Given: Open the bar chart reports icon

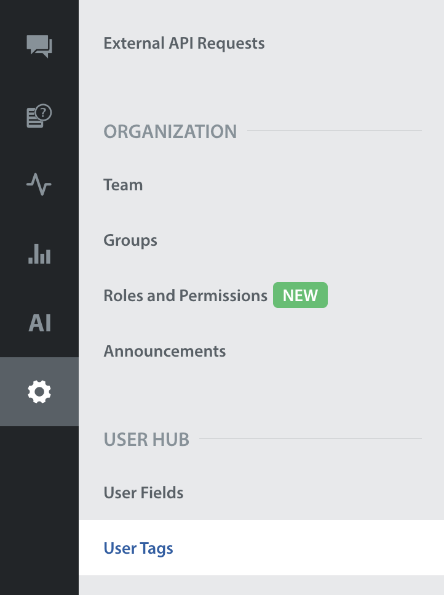Looking at the screenshot, I should tap(39, 253).
